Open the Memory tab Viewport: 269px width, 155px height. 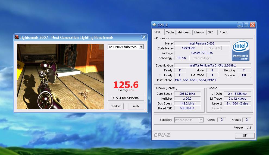(199, 32)
